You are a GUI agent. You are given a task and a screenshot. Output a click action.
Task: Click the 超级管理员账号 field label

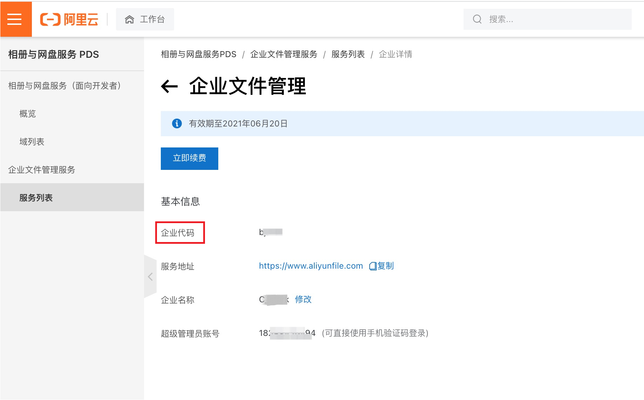click(190, 334)
